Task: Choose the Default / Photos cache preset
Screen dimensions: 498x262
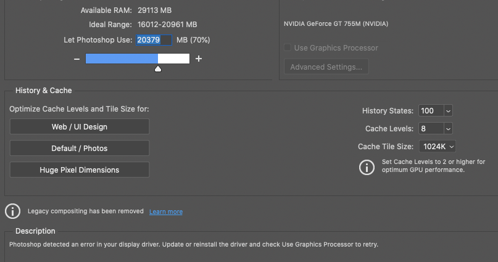Action: 80,149
